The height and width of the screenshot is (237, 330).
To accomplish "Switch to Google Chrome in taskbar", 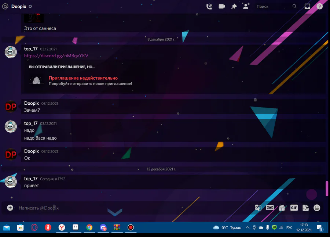I will [x=89, y=227].
